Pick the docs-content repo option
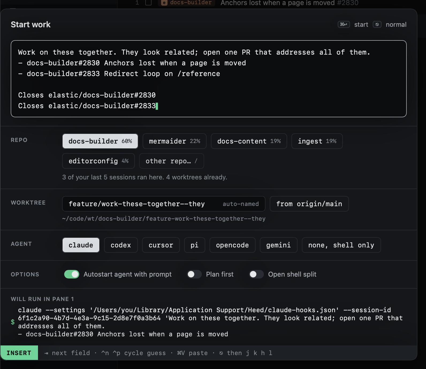 click(249, 141)
